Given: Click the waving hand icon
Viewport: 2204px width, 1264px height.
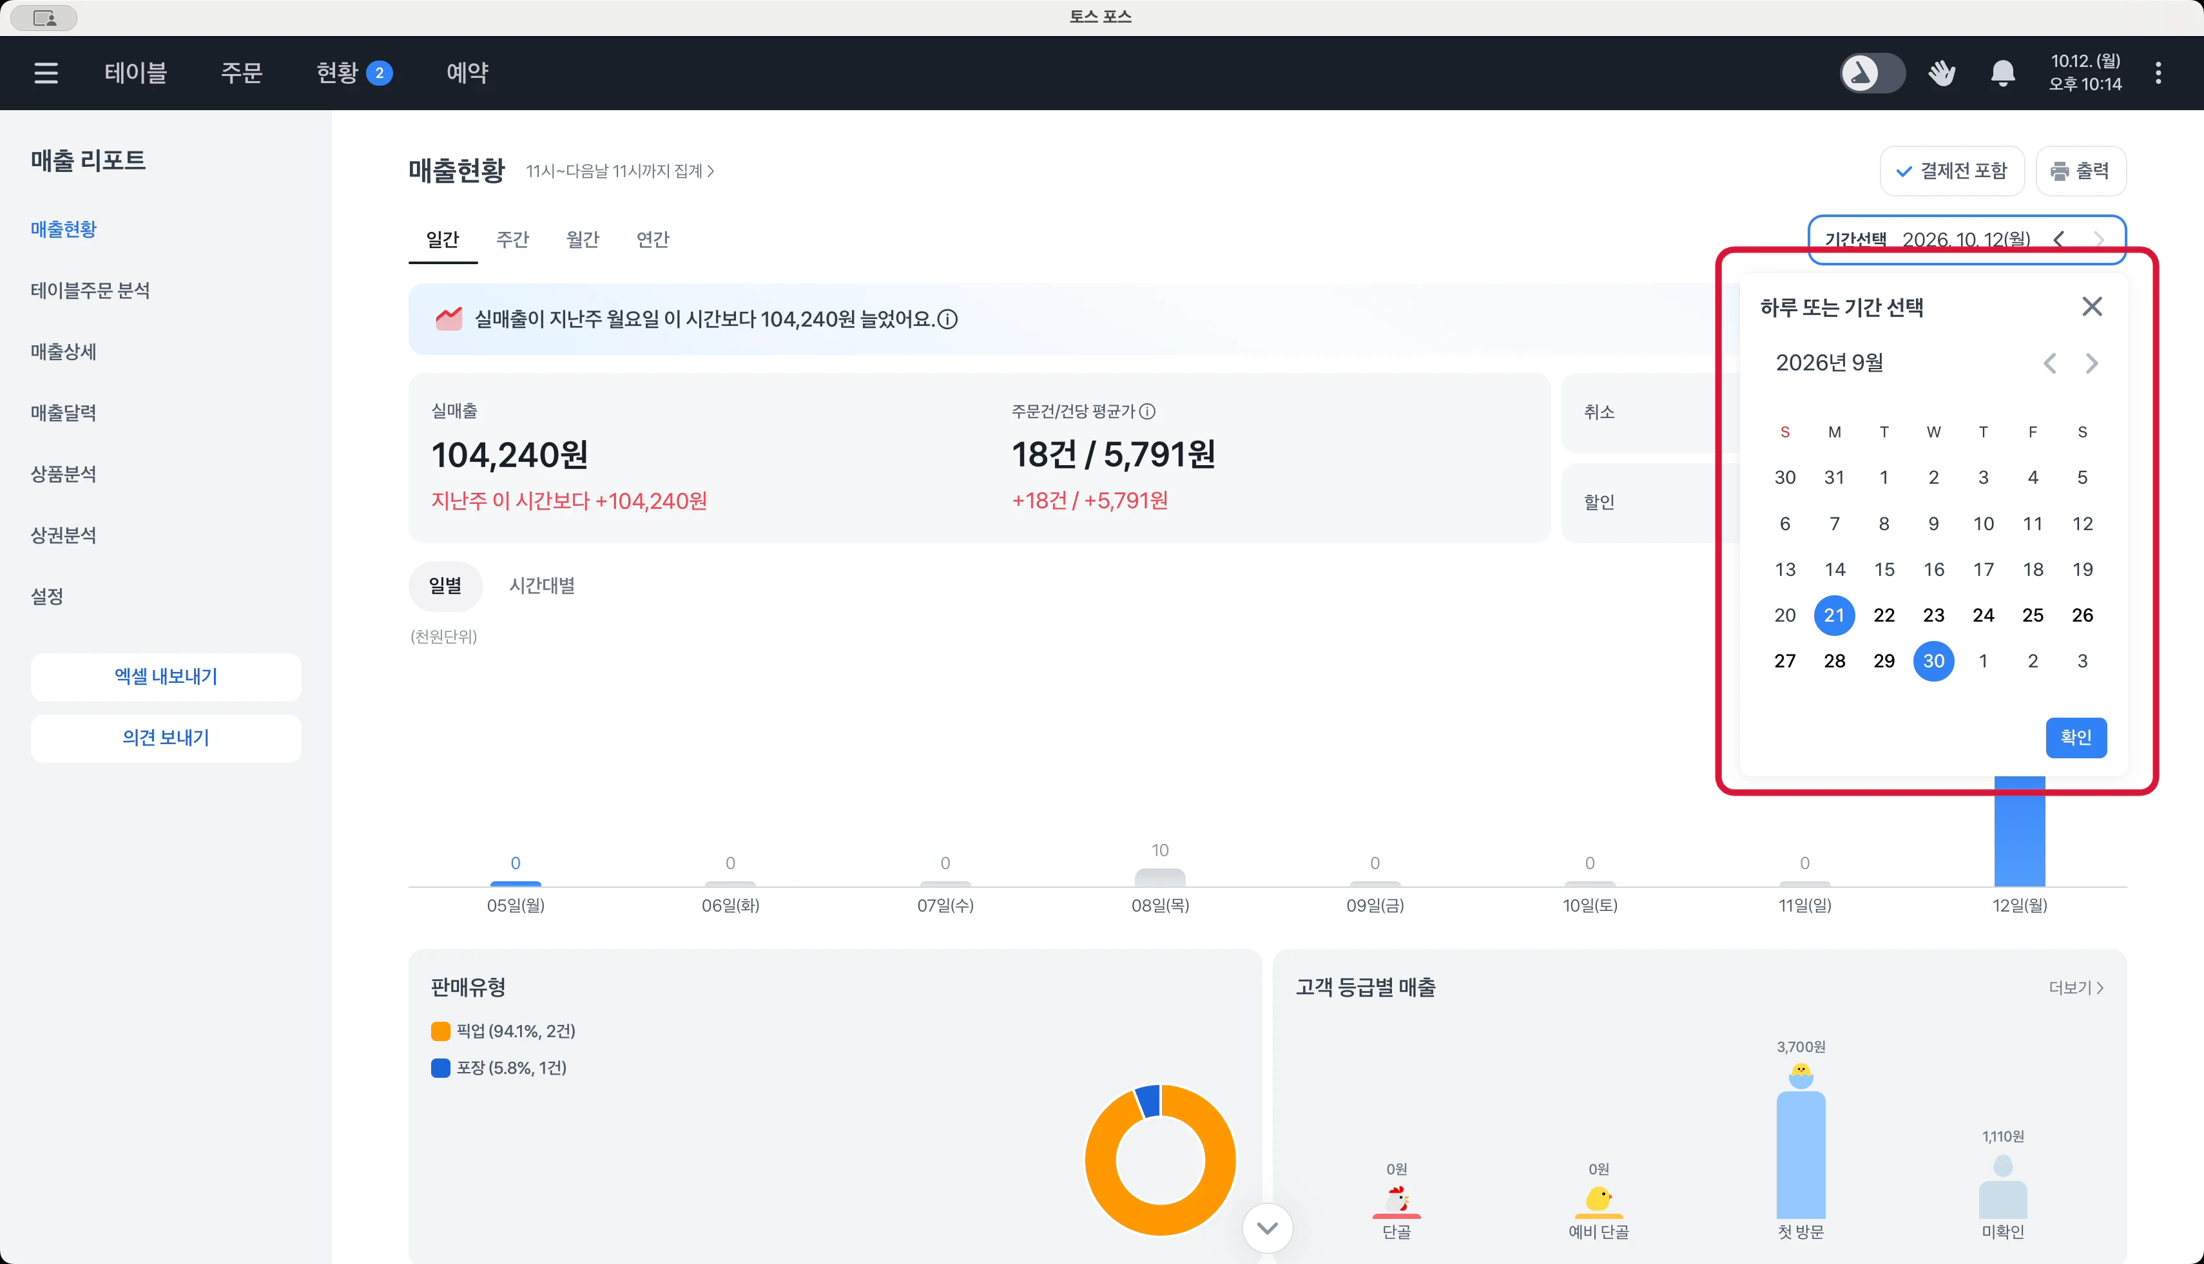Looking at the screenshot, I should click(1942, 73).
